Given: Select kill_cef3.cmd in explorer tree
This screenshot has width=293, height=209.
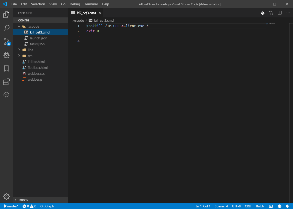Looking at the screenshot, I should pyautogui.click(x=40, y=32).
